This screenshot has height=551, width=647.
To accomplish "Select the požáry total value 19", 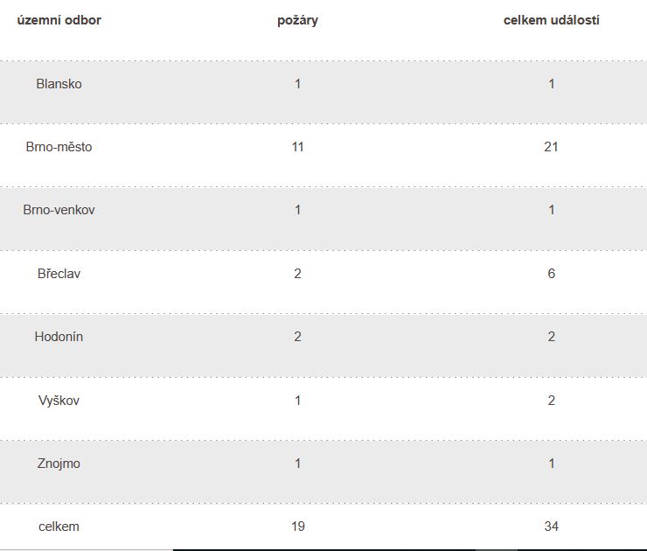I will 297,527.
